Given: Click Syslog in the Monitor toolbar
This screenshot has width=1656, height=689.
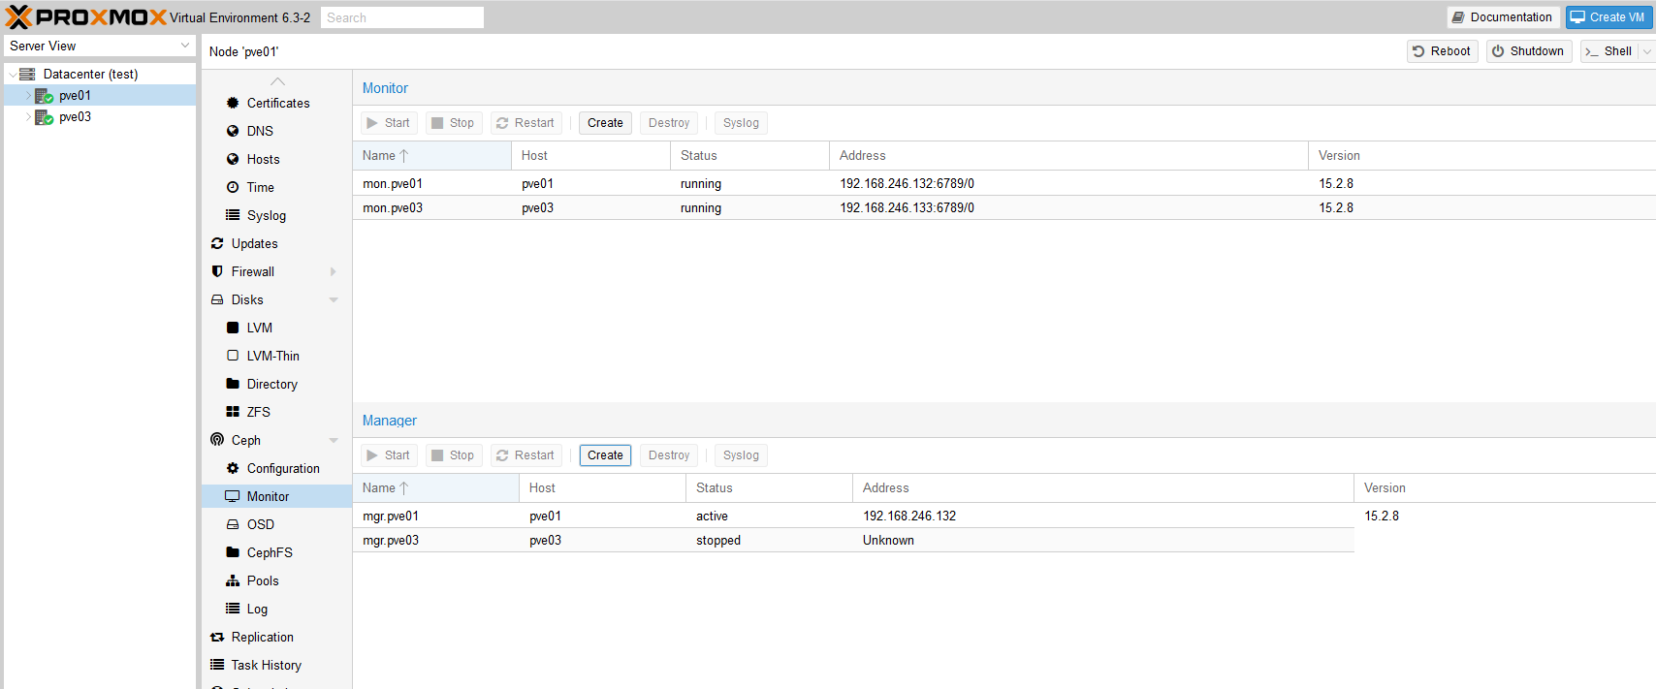Looking at the screenshot, I should [x=741, y=123].
